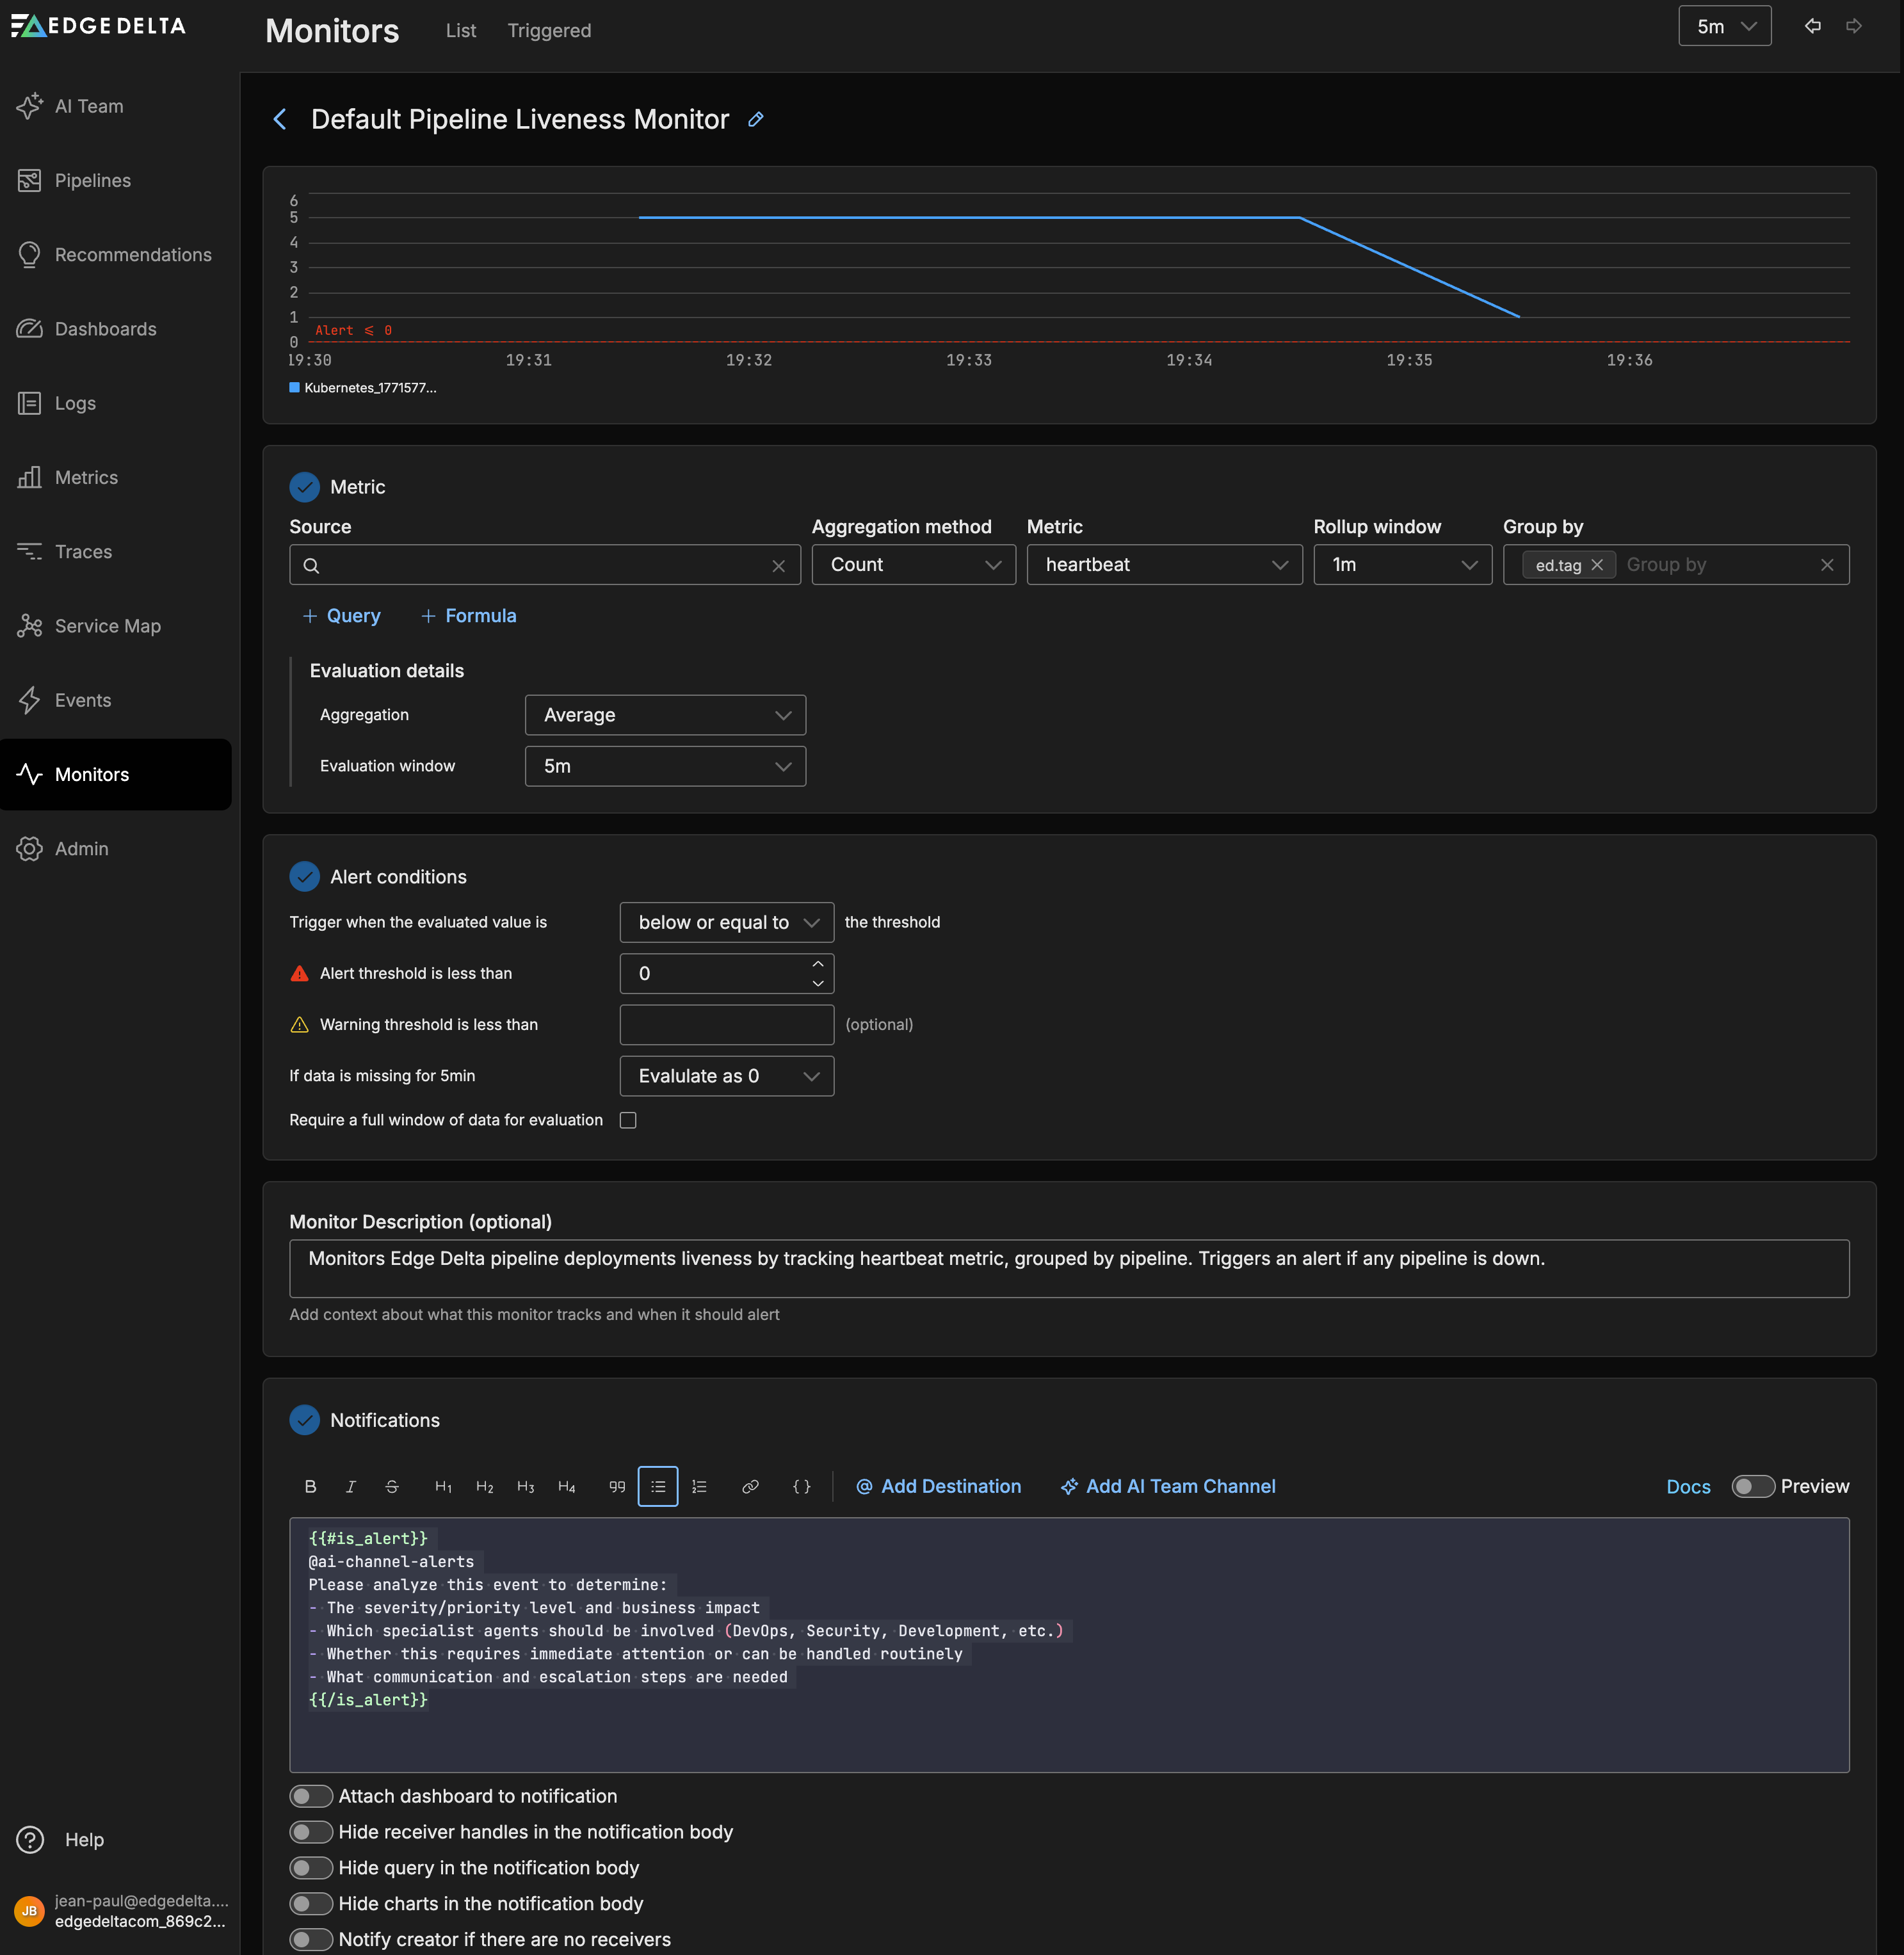Screen dimensions: 1904x1955
Task: Click the Kubernetes legend color swatch
Action: pos(294,387)
